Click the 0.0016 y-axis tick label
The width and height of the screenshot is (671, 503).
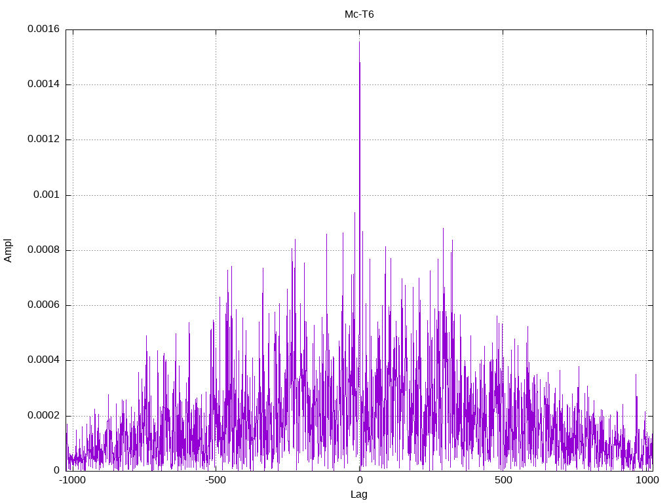[44, 29]
